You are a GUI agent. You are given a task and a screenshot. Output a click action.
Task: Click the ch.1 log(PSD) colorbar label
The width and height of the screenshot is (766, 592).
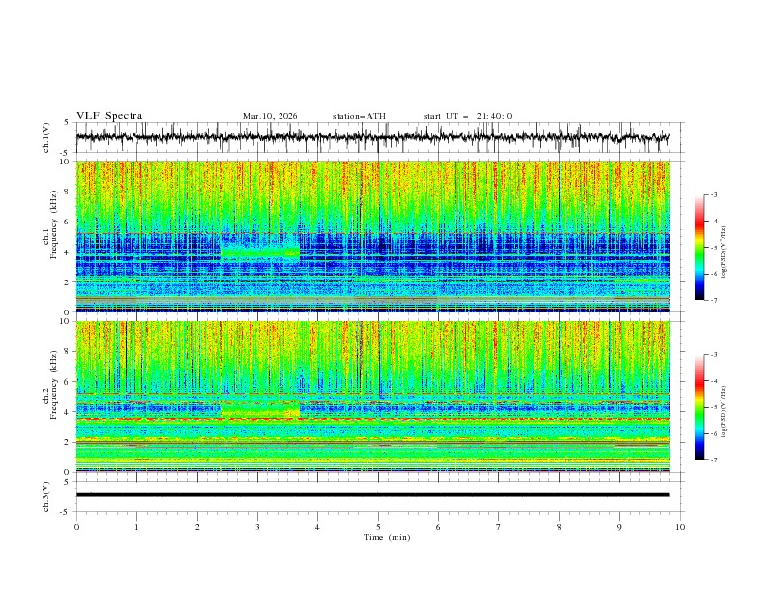pos(724,252)
